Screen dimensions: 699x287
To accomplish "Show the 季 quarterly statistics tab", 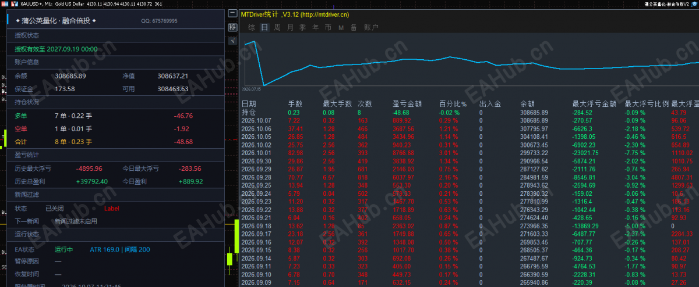I will pos(302,27).
